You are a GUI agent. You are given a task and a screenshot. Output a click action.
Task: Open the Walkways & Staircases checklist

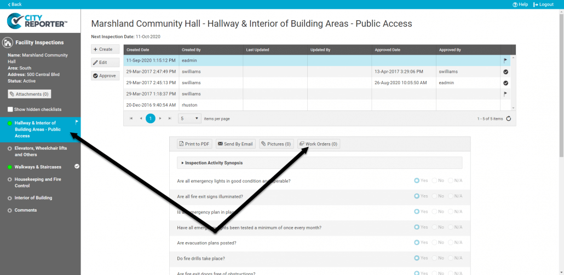(37, 167)
